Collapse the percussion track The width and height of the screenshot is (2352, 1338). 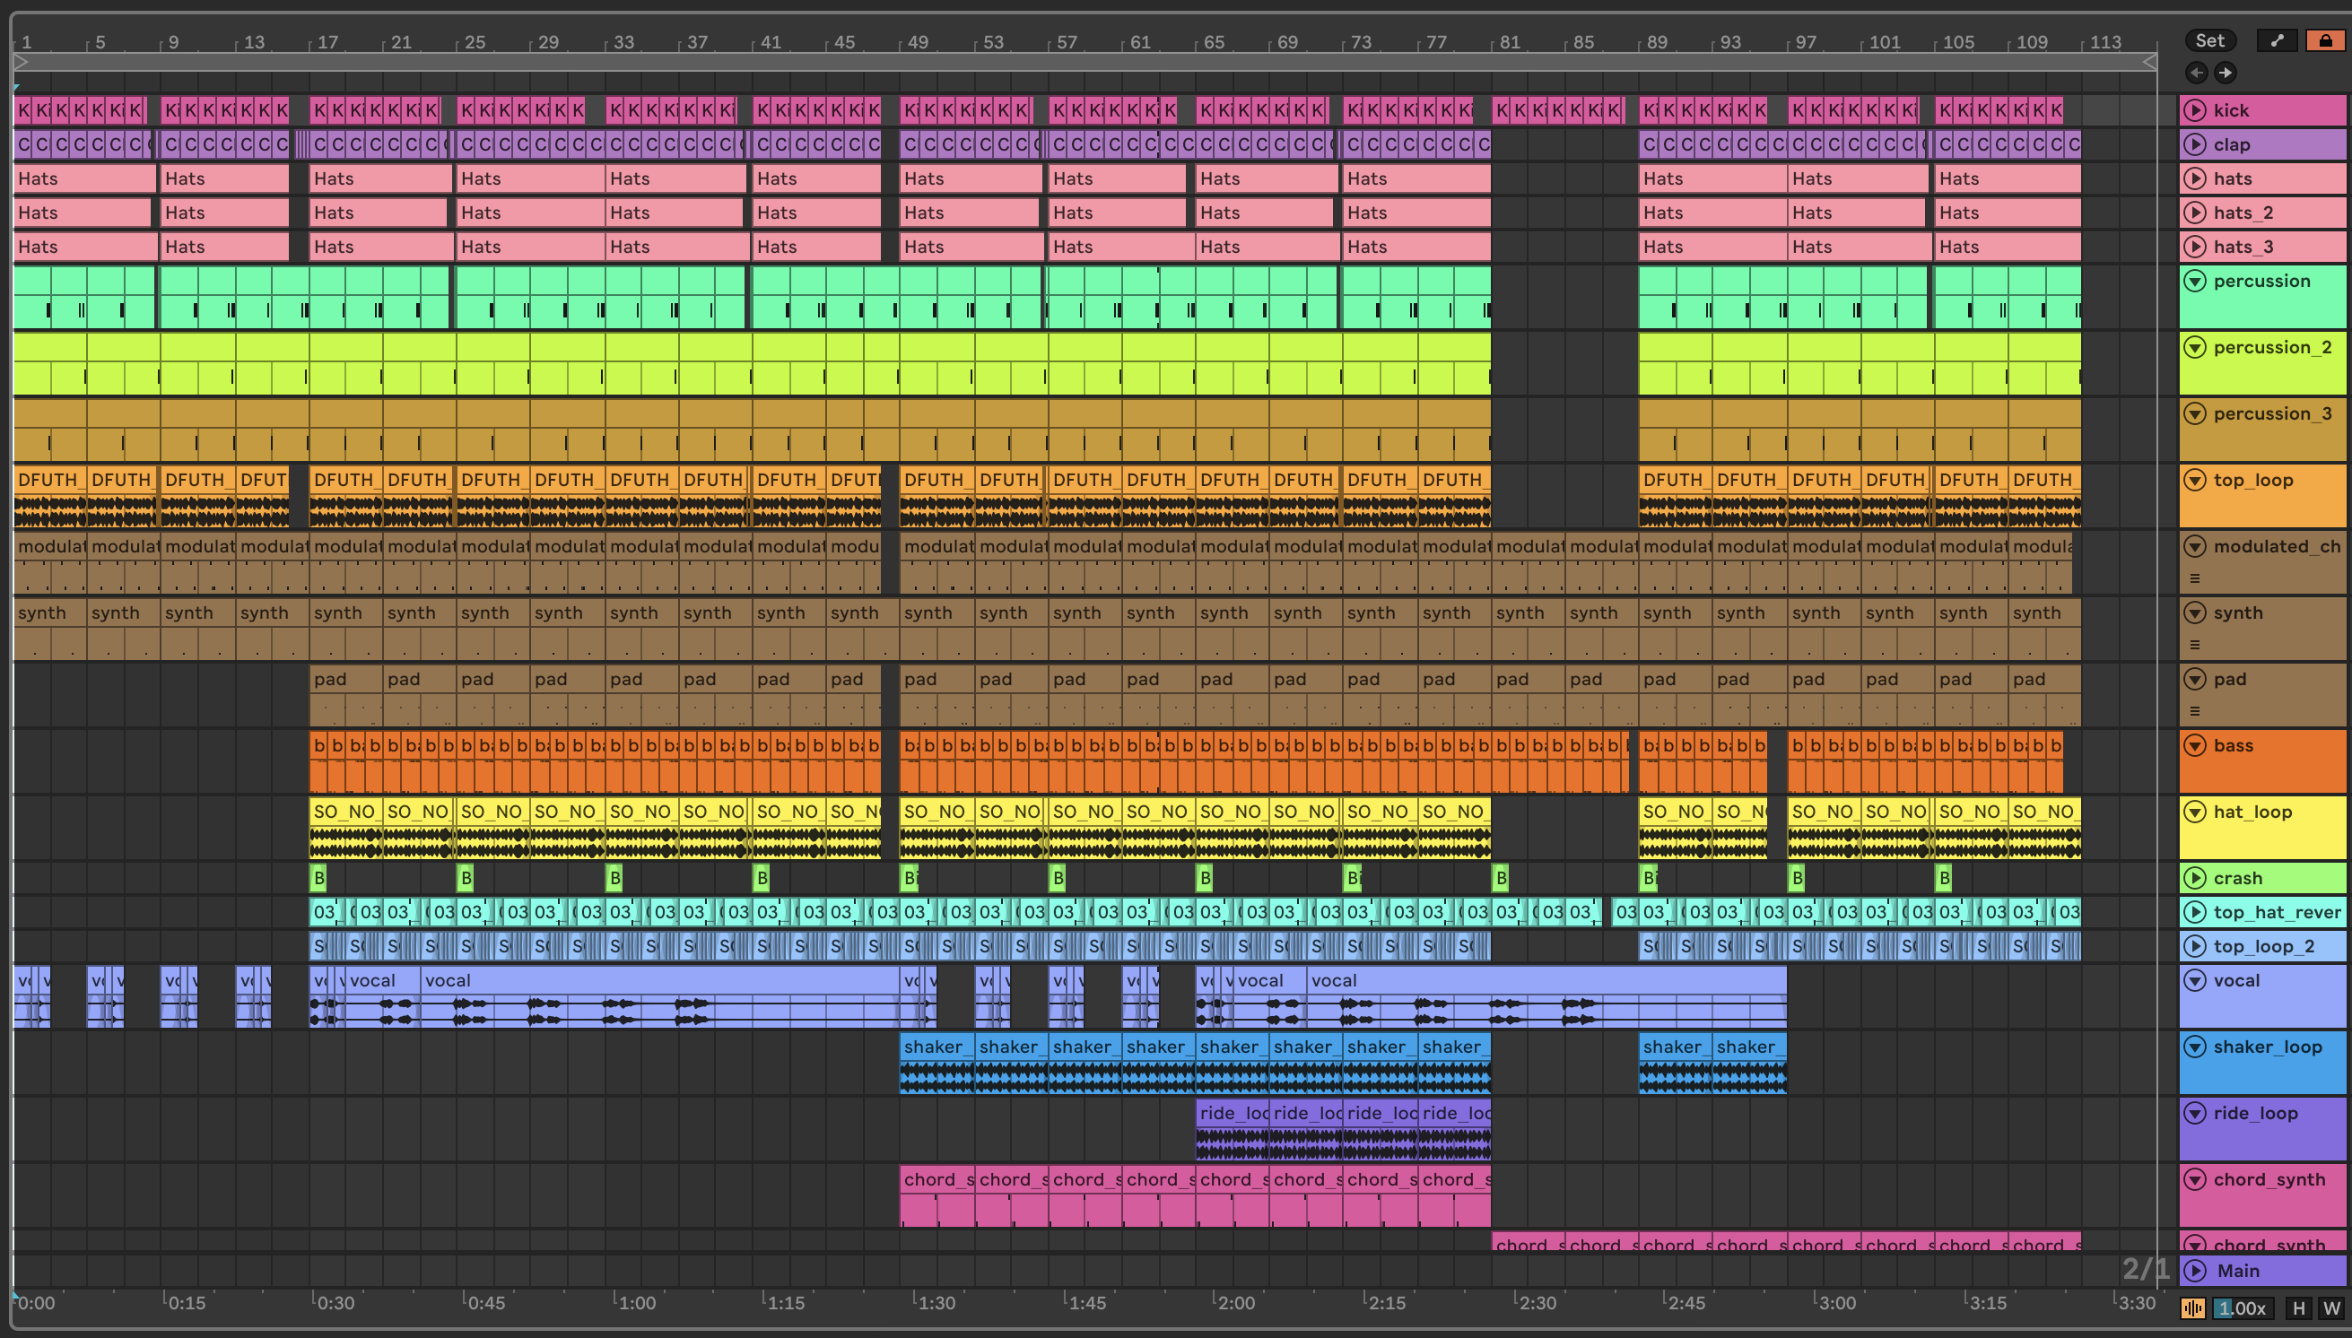pos(2195,282)
